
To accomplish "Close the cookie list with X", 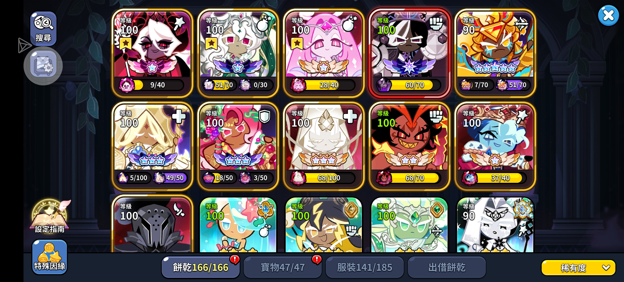I will pos(608,16).
